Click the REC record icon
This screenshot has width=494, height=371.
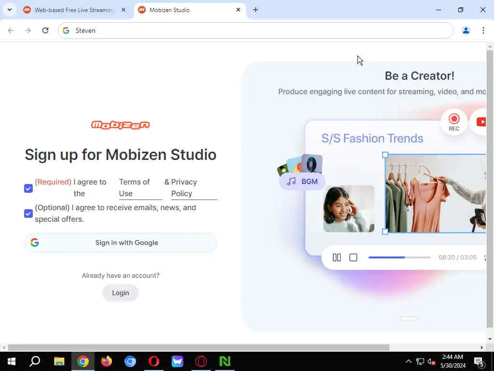(454, 122)
